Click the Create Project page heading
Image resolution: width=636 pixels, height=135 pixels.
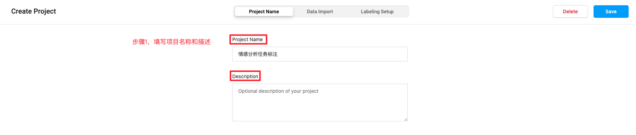click(x=33, y=11)
